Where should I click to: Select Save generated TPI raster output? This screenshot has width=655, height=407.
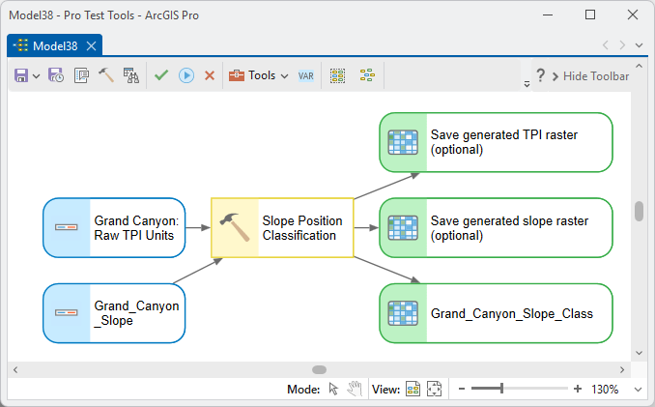click(x=496, y=142)
